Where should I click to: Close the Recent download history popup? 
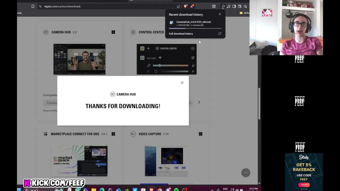pos(220,14)
